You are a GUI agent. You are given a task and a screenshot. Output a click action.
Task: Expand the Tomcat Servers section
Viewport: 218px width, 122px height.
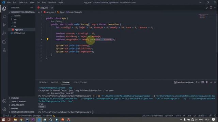tap(19, 101)
